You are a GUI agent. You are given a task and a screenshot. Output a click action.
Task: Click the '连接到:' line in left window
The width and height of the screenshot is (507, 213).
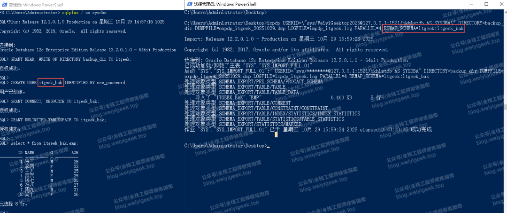(x=8, y=45)
